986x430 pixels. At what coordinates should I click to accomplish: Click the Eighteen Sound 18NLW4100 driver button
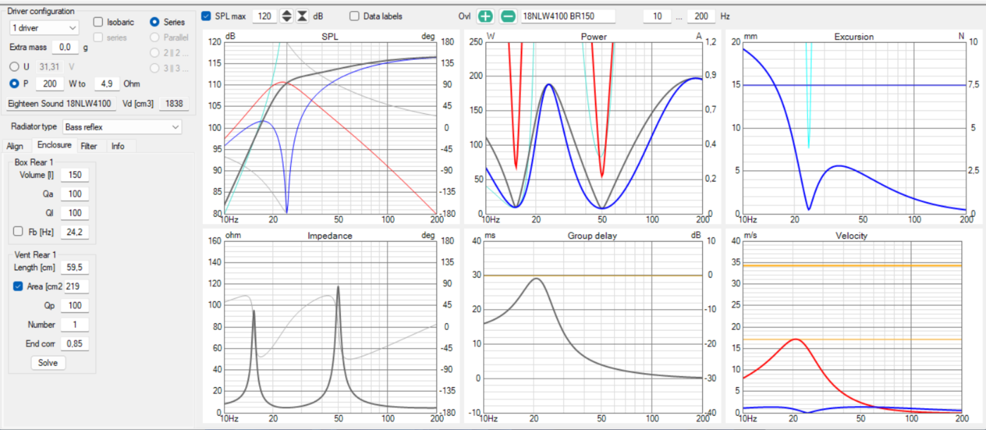(60, 103)
